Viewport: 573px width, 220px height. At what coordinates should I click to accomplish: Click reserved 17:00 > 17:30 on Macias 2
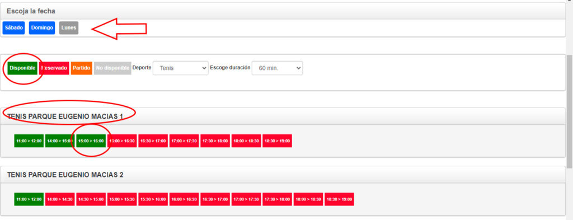[246, 199]
